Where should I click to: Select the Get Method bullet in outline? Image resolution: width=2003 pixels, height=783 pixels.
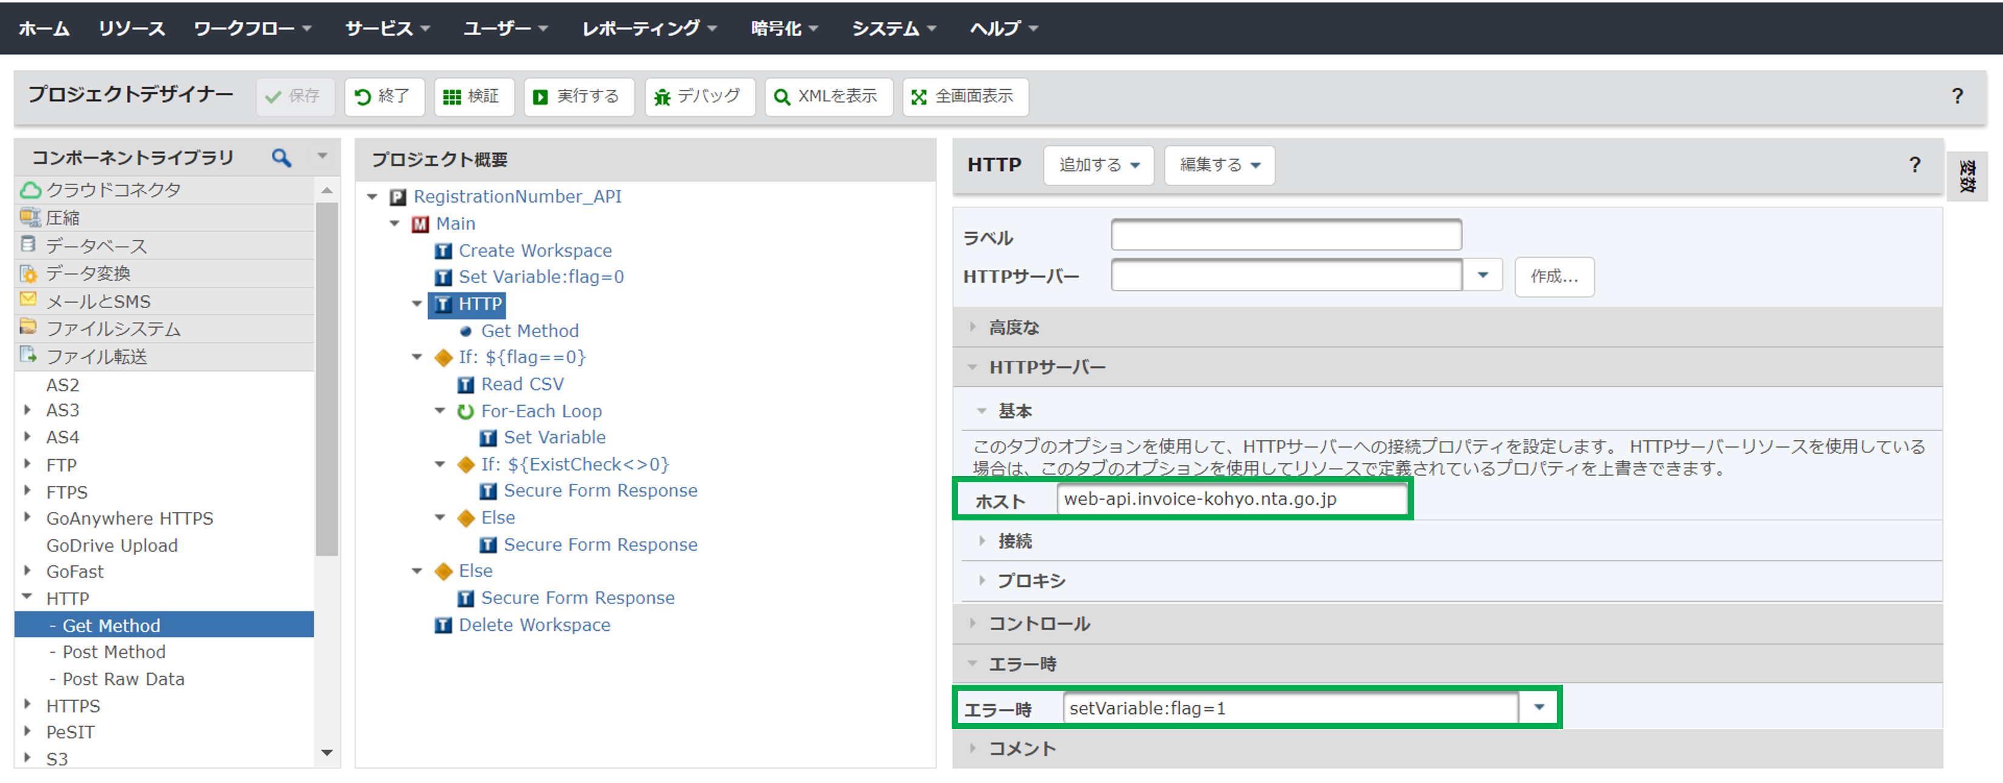click(x=466, y=332)
